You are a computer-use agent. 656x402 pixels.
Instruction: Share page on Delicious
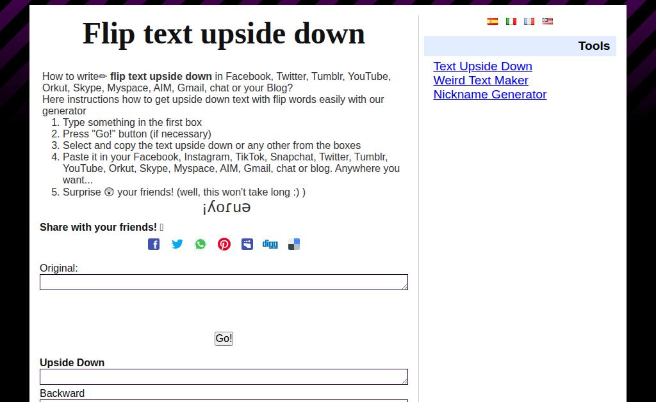click(x=294, y=244)
